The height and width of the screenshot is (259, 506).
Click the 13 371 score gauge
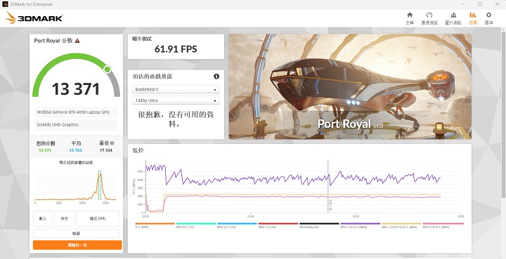pos(76,76)
